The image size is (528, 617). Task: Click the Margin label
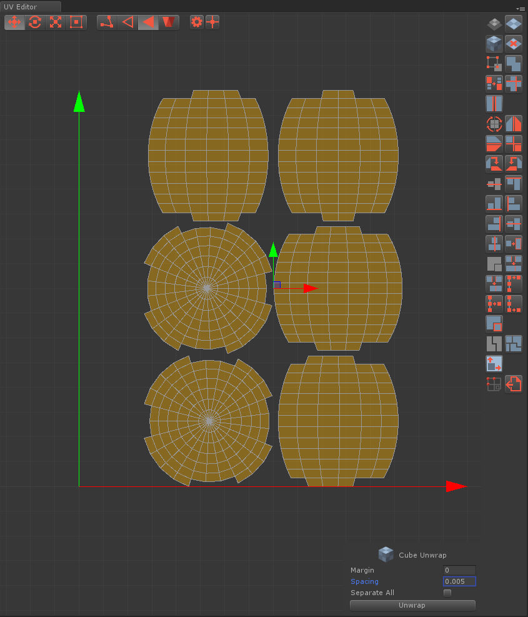362,570
